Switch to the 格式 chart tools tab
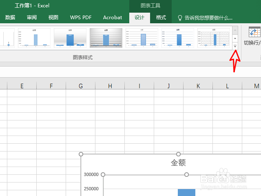The width and height of the screenshot is (261, 196). [161, 17]
